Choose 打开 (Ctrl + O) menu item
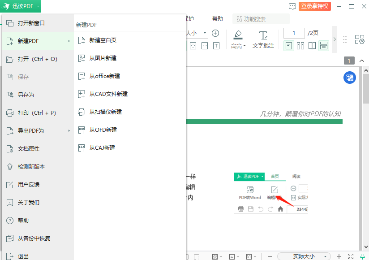This screenshot has height=260, width=369. coord(38,59)
